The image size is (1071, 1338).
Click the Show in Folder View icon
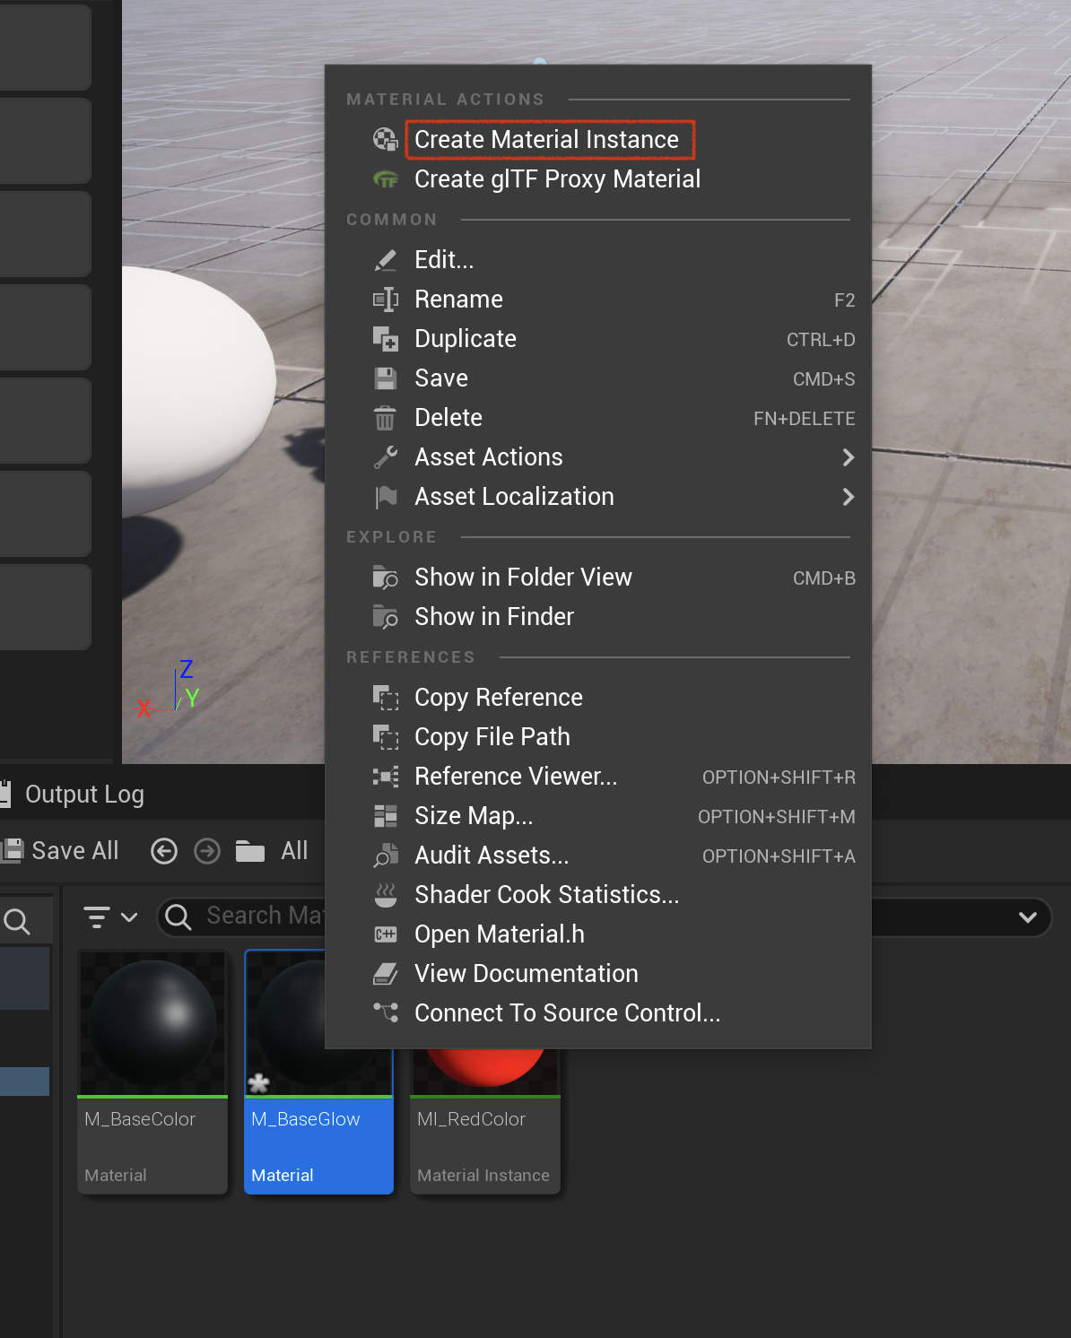(x=385, y=578)
